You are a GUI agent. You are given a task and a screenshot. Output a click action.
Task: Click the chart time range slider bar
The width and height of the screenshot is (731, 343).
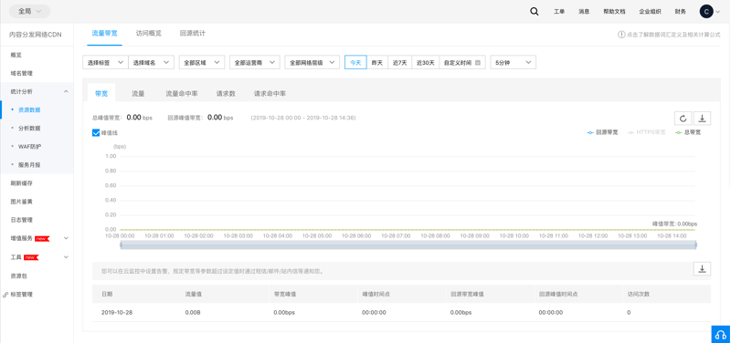pos(408,244)
